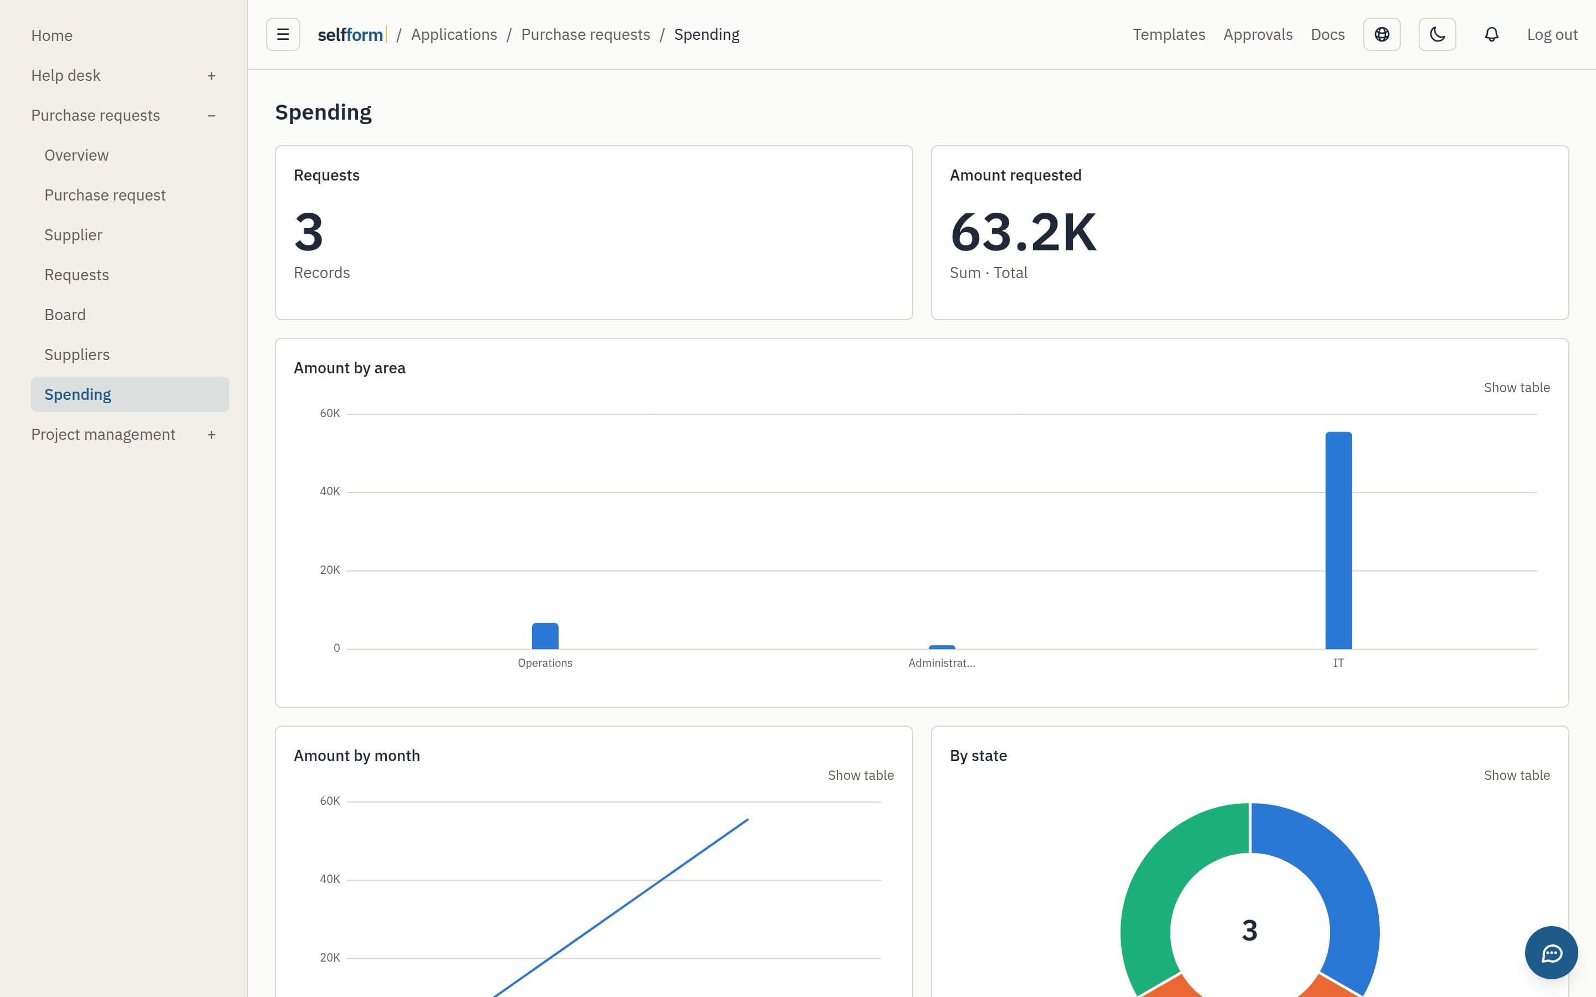Open Docs in top navigation
This screenshot has height=997, width=1596.
tap(1328, 34)
